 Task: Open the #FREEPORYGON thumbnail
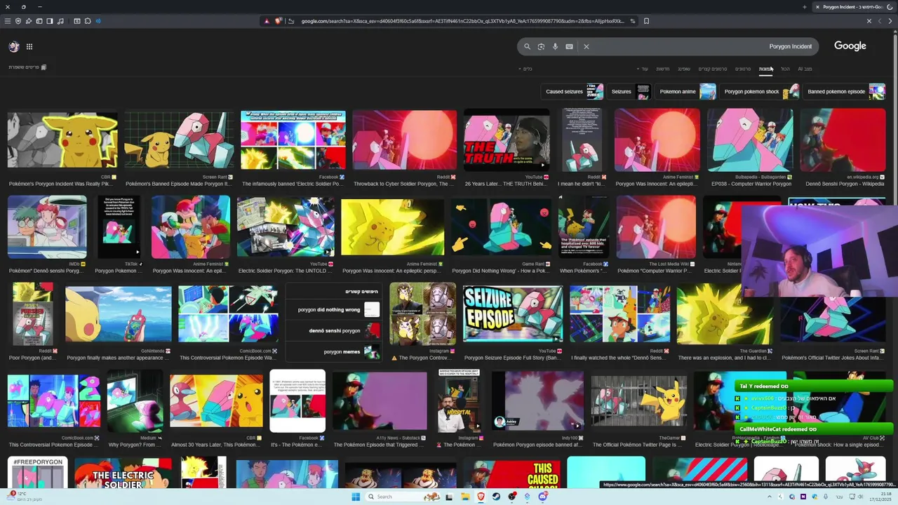[x=38, y=473]
